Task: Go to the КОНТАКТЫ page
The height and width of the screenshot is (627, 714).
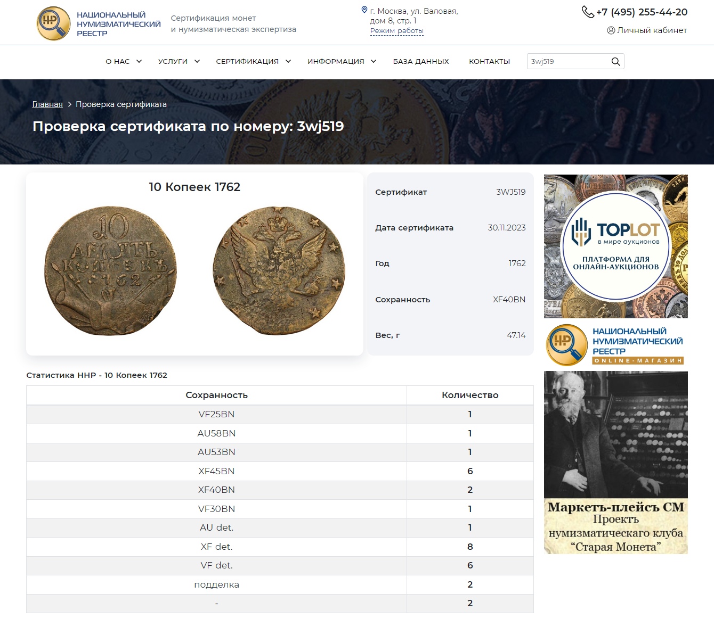Action: coord(489,62)
